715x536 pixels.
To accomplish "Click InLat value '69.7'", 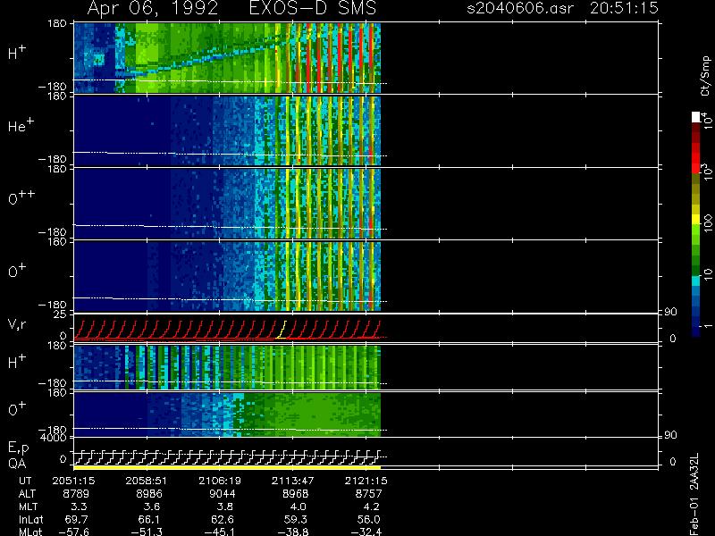I will pyautogui.click(x=77, y=520).
